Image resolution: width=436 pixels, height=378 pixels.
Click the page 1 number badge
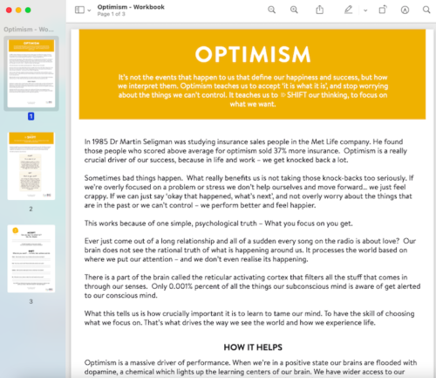[31, 116]
